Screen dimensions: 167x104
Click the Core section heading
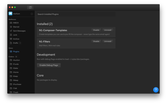coord(40,75)
